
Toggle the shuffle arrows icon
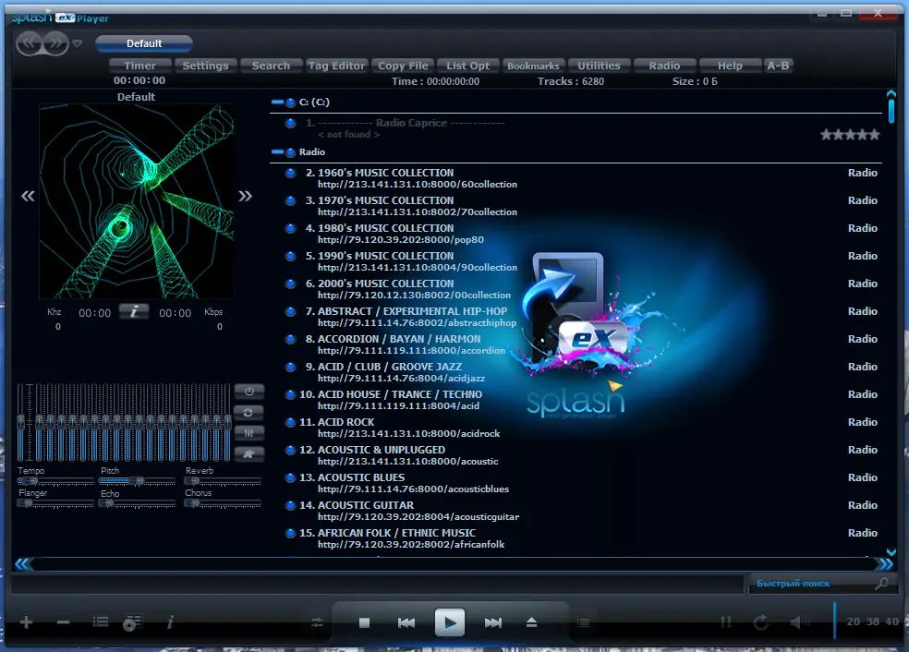[x=726, y=622]
